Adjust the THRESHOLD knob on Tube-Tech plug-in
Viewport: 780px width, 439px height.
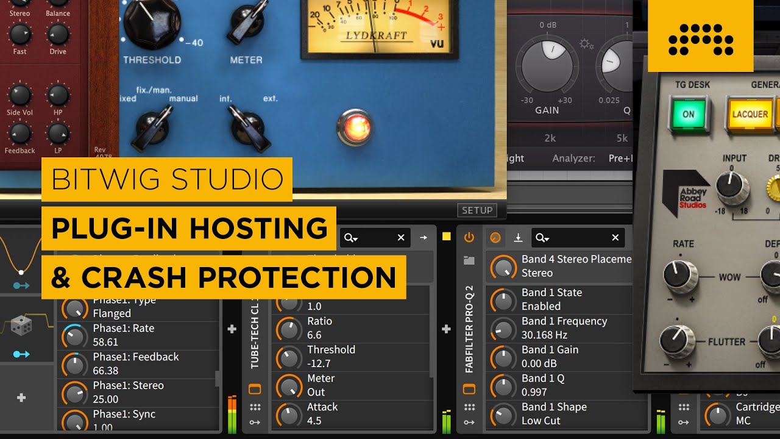152,20
